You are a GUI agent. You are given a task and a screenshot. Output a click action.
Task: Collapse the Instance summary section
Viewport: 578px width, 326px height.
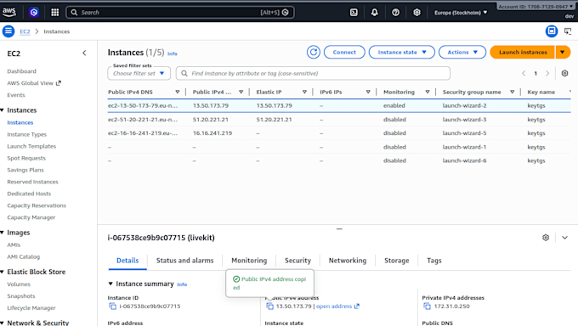coord(110,284)
